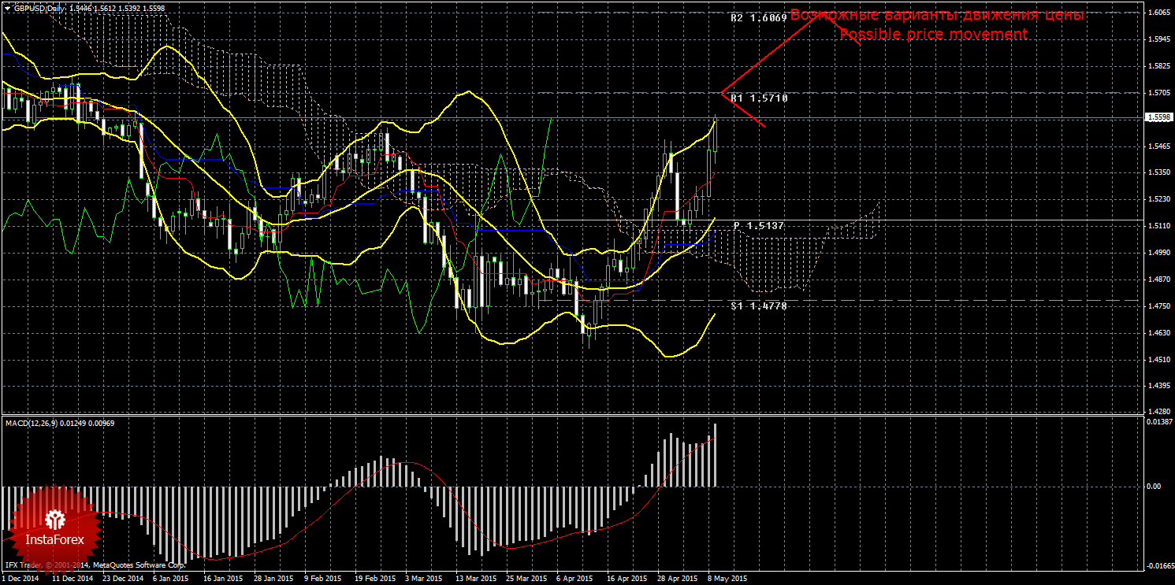Click the red 'Possible price movement' annotation
This screenshot has width=1175, height=585.
pos(933,35)
